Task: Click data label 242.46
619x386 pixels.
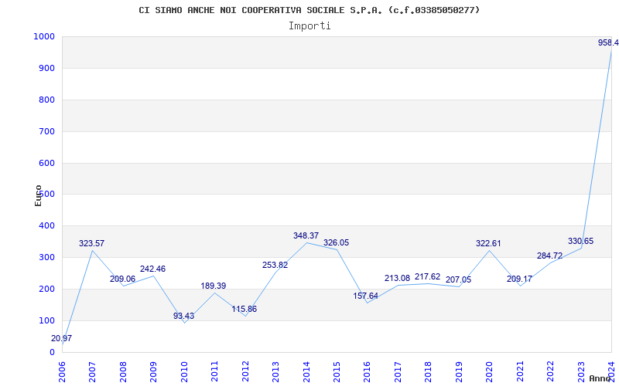Action: click(152, 269)
